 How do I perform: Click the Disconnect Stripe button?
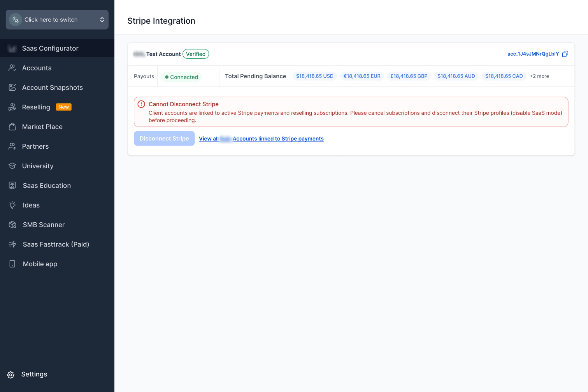(164, 139)
